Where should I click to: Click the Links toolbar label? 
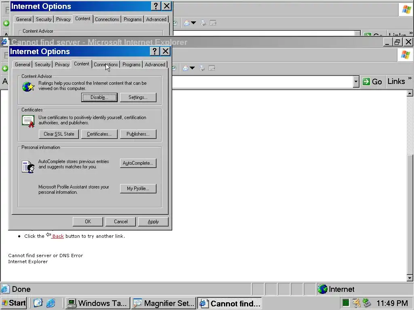click(396, 82)
